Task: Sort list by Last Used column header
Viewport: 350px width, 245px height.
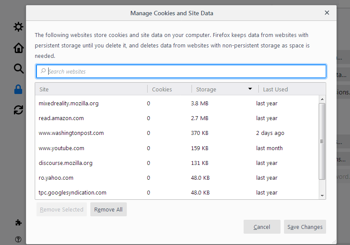Action: coord(292,89)
